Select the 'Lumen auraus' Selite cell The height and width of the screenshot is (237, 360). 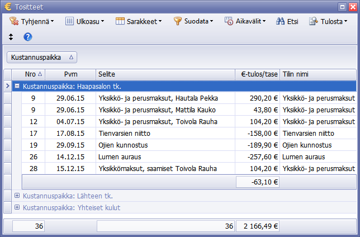[165, 157]
